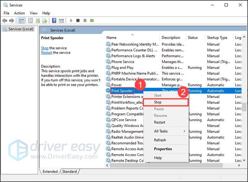Viewport: 248px width, 182px height.
Task: Click the Restart the service link
Action: (46, 53)
